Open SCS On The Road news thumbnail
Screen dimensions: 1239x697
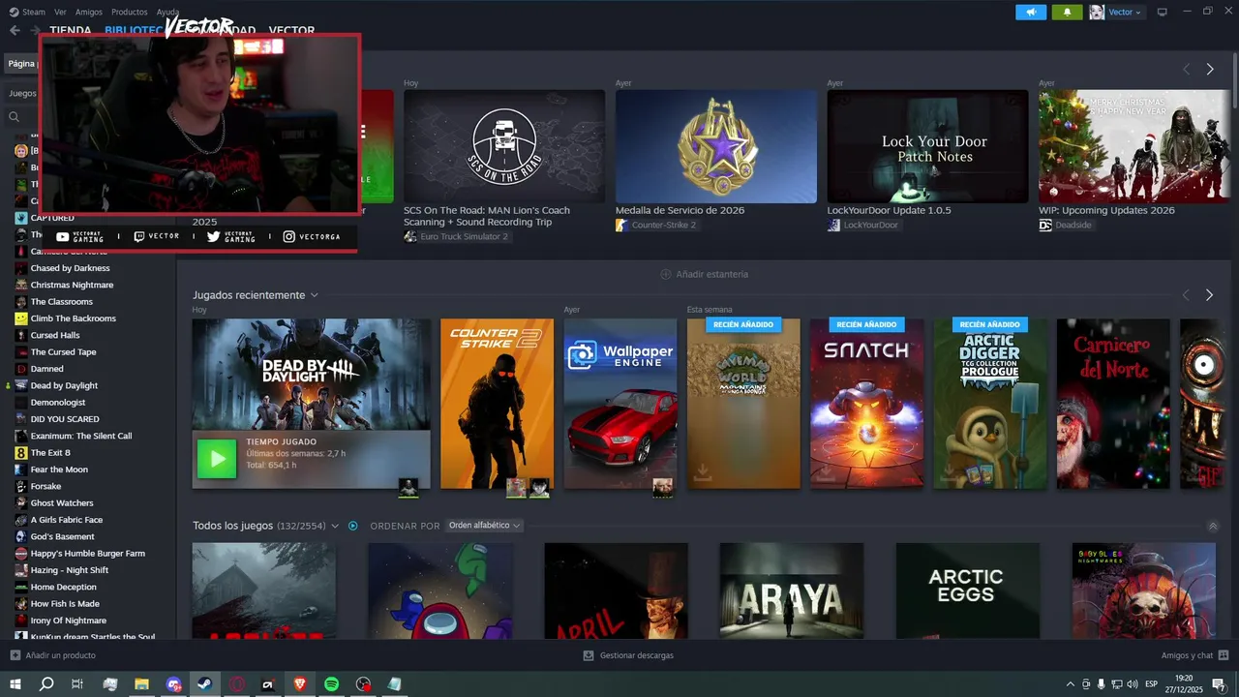504,146
